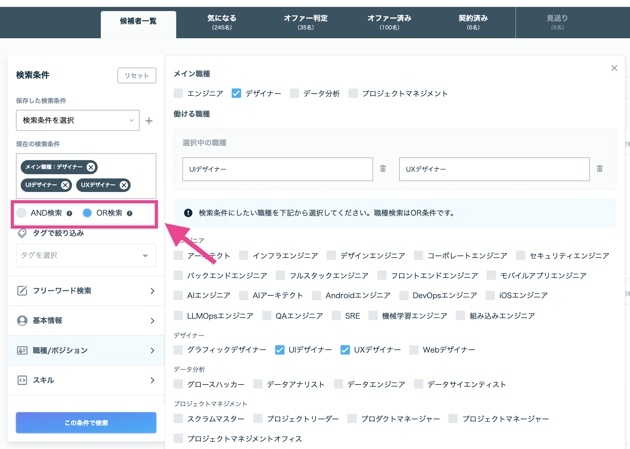Image resolution: width=630 pixels, height=449 pixels.
Task: Add a saved search condition with plus icon
Action: point(149,121)
